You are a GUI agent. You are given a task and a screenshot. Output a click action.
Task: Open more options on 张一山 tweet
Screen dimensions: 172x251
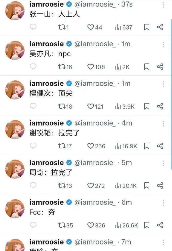pyautogui.click(x=163, y=5)
